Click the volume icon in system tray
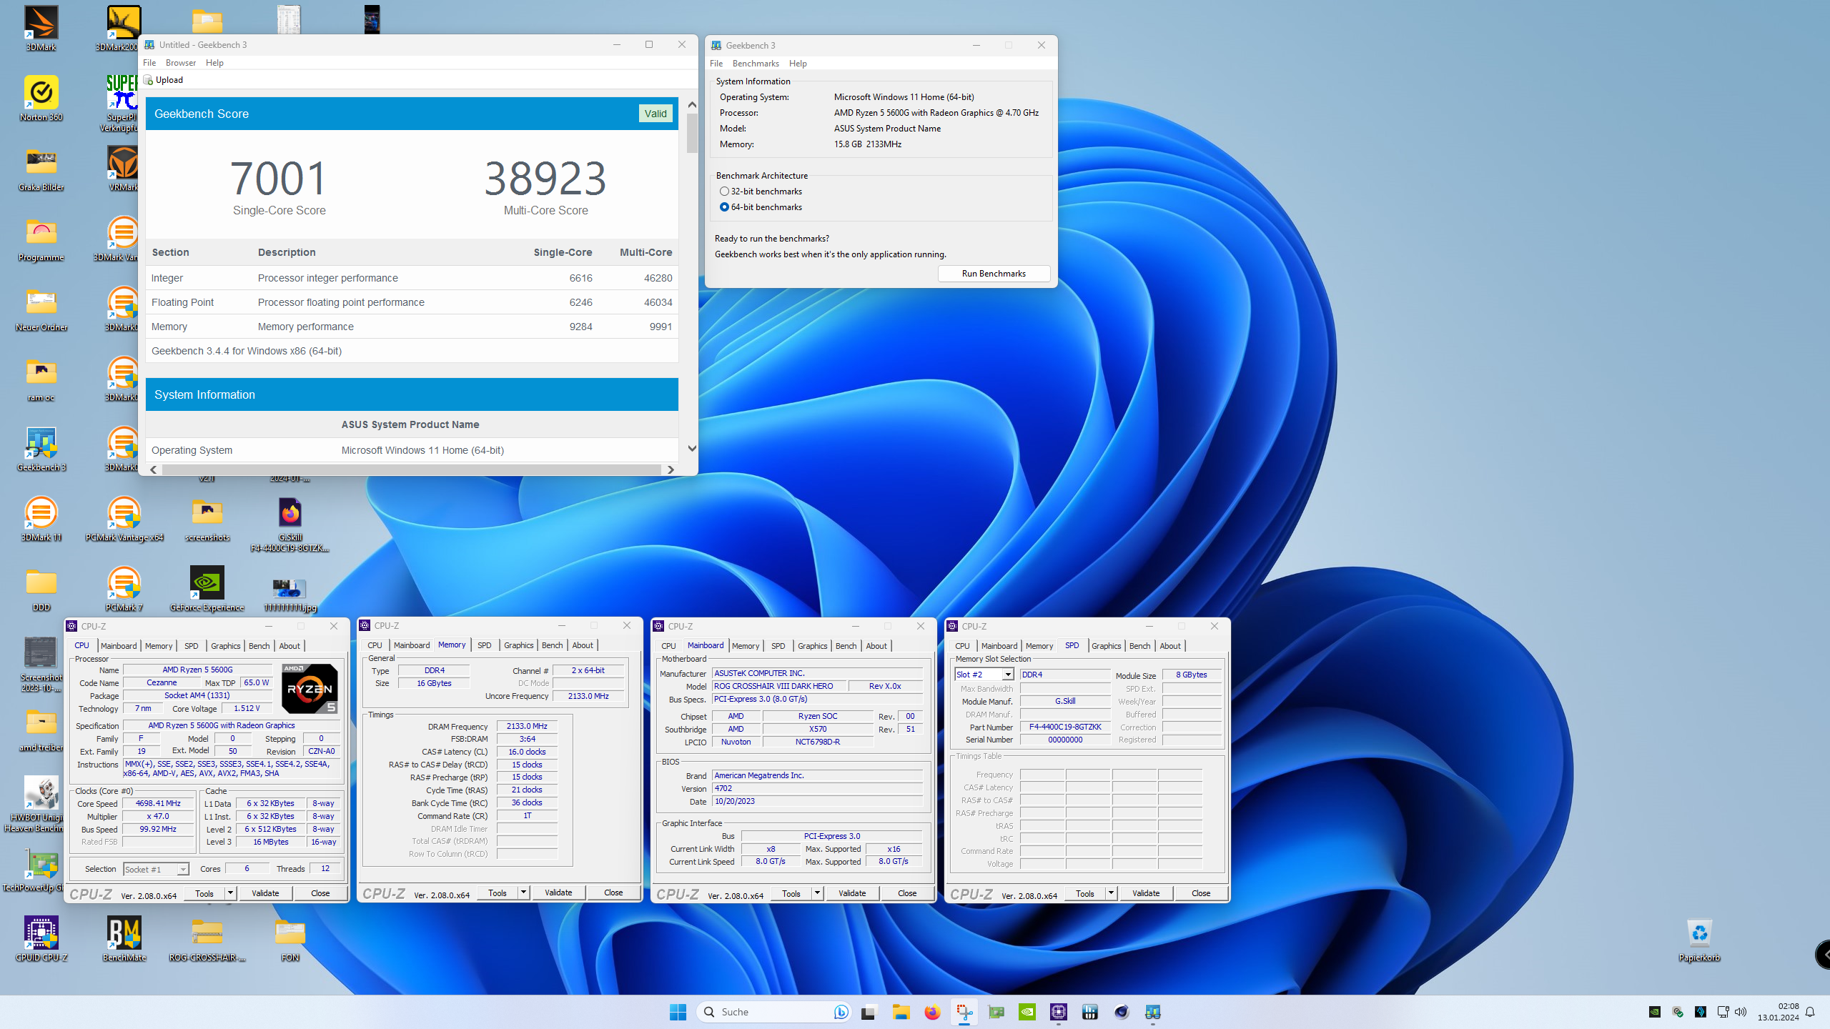1830x1029 pixels. coord(1741,1012)
